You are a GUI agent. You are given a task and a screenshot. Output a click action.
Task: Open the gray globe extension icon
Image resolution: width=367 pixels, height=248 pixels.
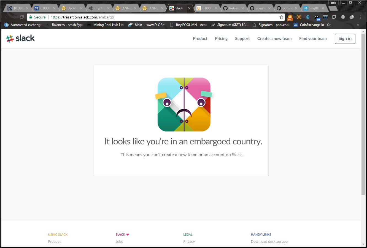tap(343, 17)
